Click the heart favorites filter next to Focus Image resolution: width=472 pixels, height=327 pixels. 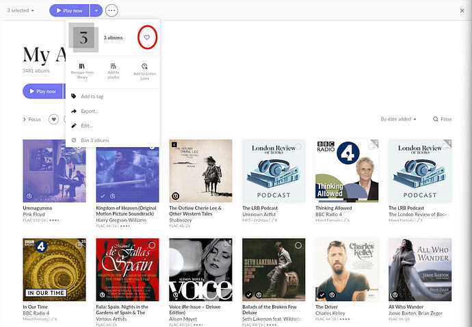[53, 119]
